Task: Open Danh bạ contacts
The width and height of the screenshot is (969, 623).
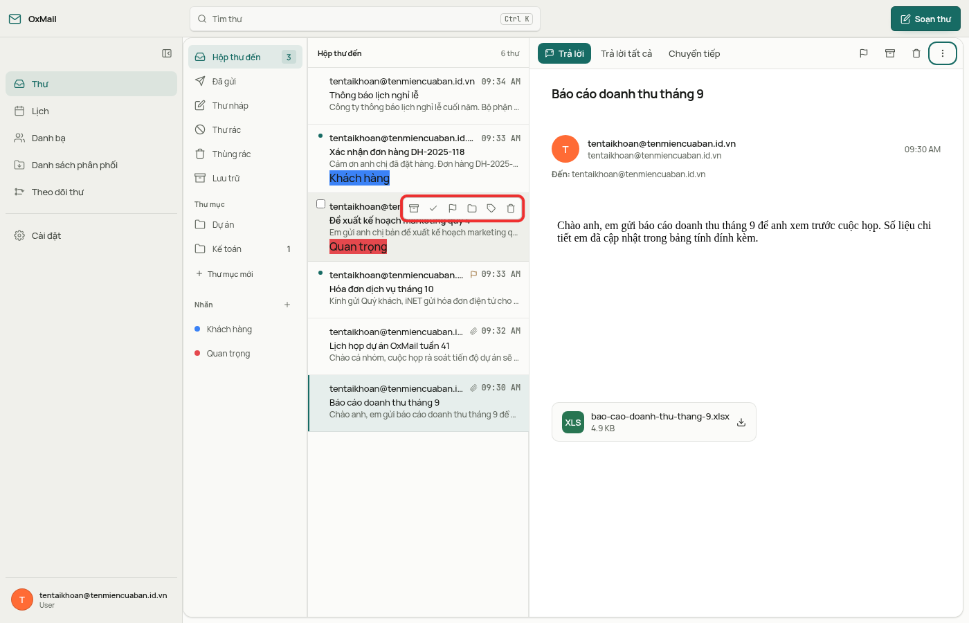Action: 91,138
